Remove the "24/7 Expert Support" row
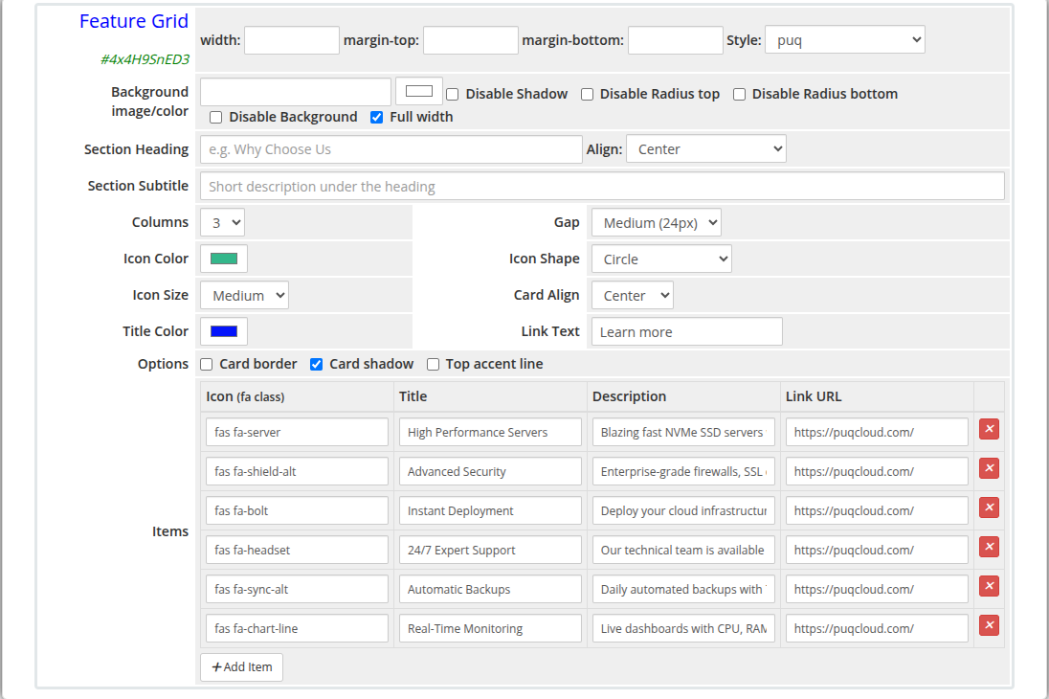The width and height of the screenshot is (1049, 699). pyautogui.click(x=989, y=547)
